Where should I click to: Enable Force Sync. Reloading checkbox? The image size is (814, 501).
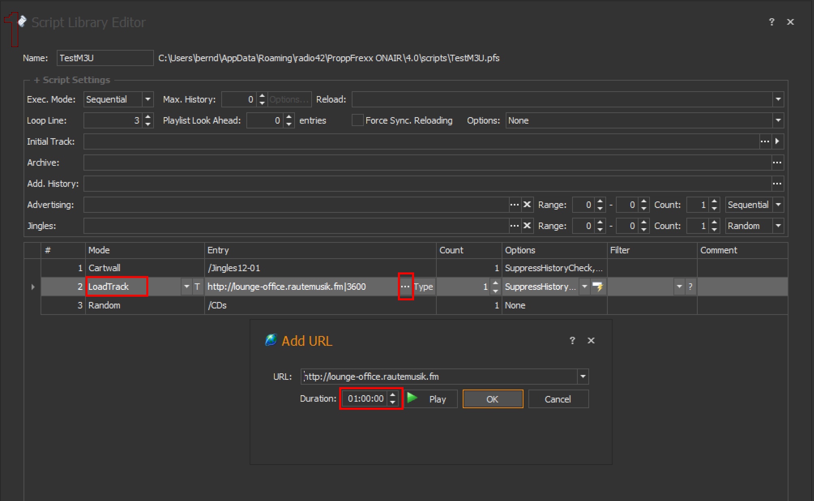[x=357, y=120]
